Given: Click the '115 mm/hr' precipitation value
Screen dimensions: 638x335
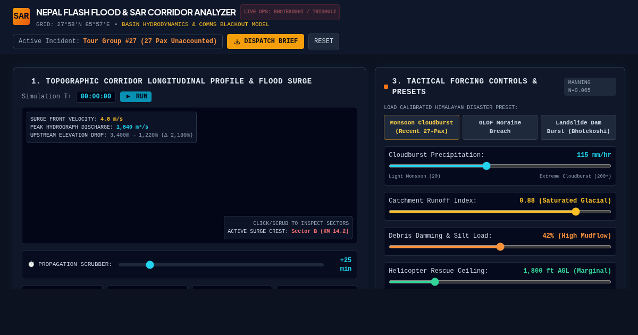Looking at the screenshot, I should click(x=594, y=155).
